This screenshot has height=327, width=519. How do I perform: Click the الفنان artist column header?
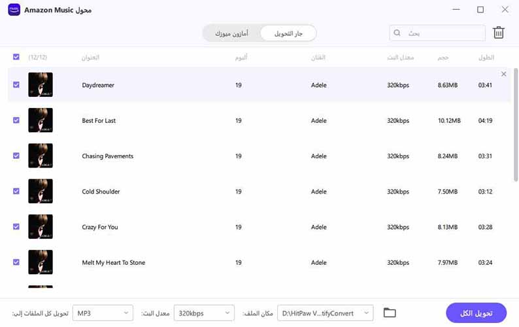click(318, 58)
